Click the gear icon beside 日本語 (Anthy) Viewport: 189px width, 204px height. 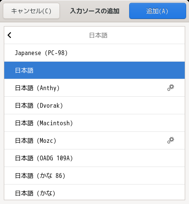coord(170,88)
